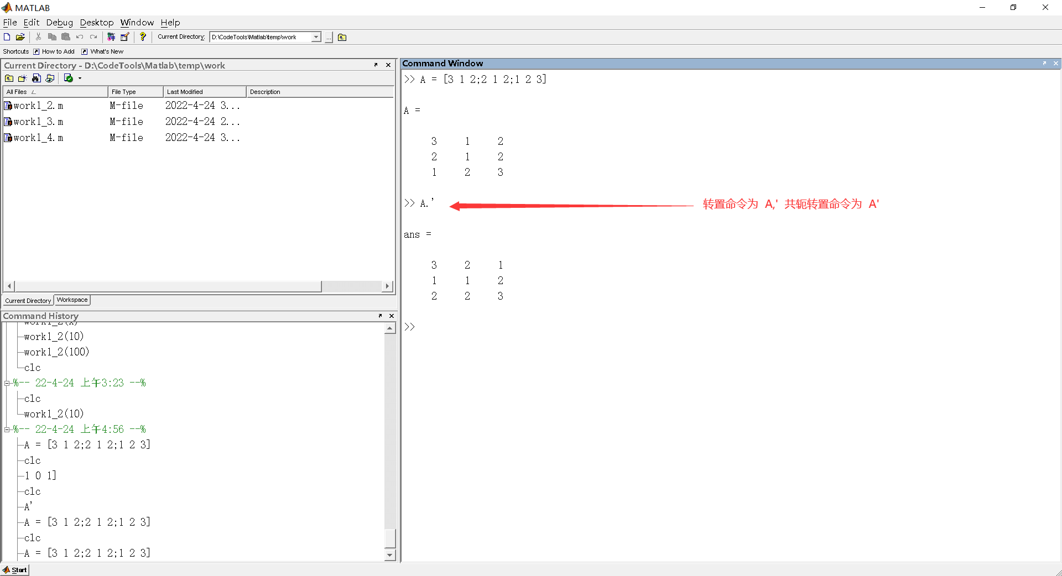
Task: Expand the directory reports dropdown arrow
Action: 80,78
